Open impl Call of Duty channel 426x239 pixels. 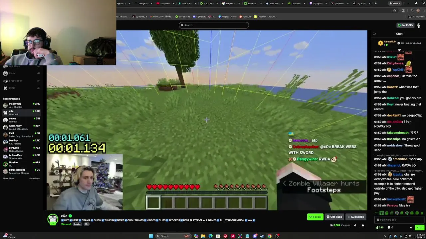tap(21, 134)
